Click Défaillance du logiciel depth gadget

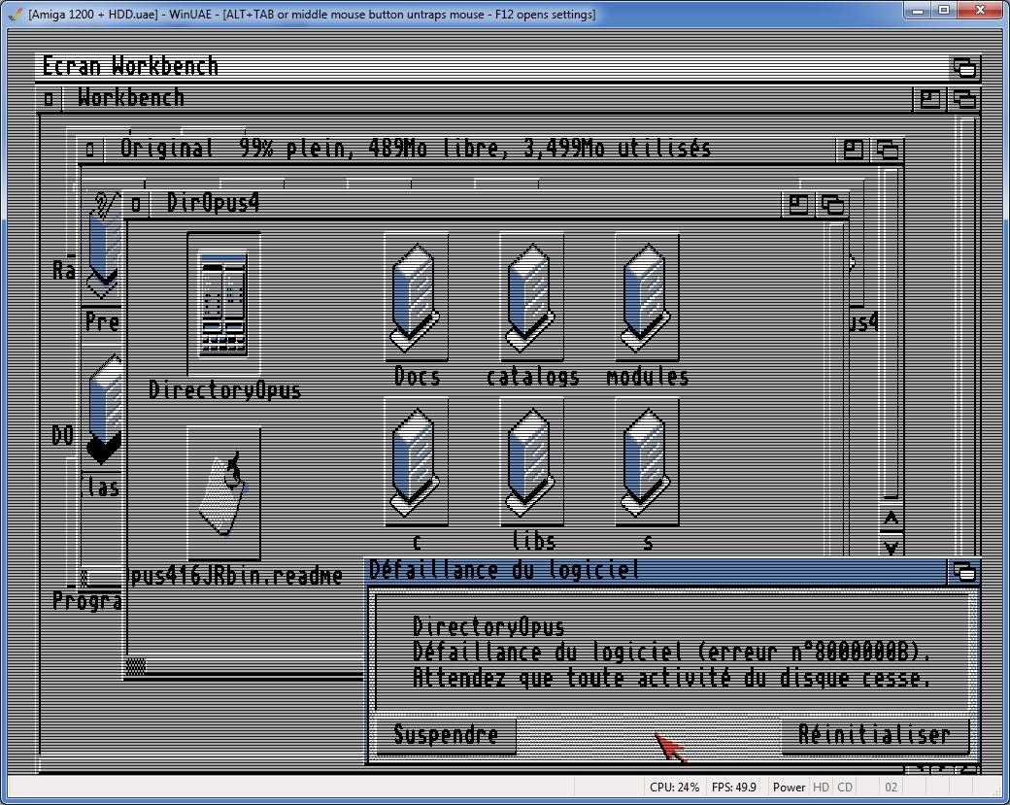coord(964,572)
